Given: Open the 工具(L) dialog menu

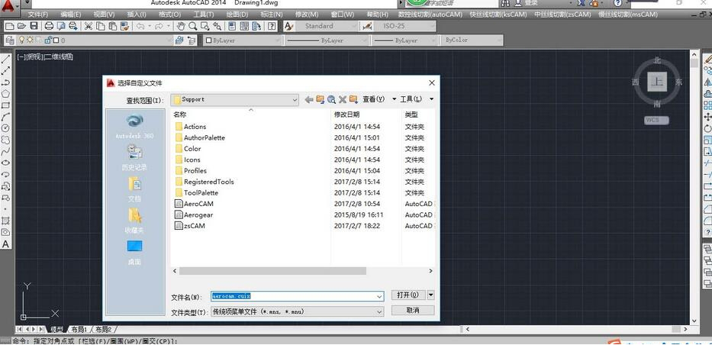Looking at the screenshot, I should 411,99.
